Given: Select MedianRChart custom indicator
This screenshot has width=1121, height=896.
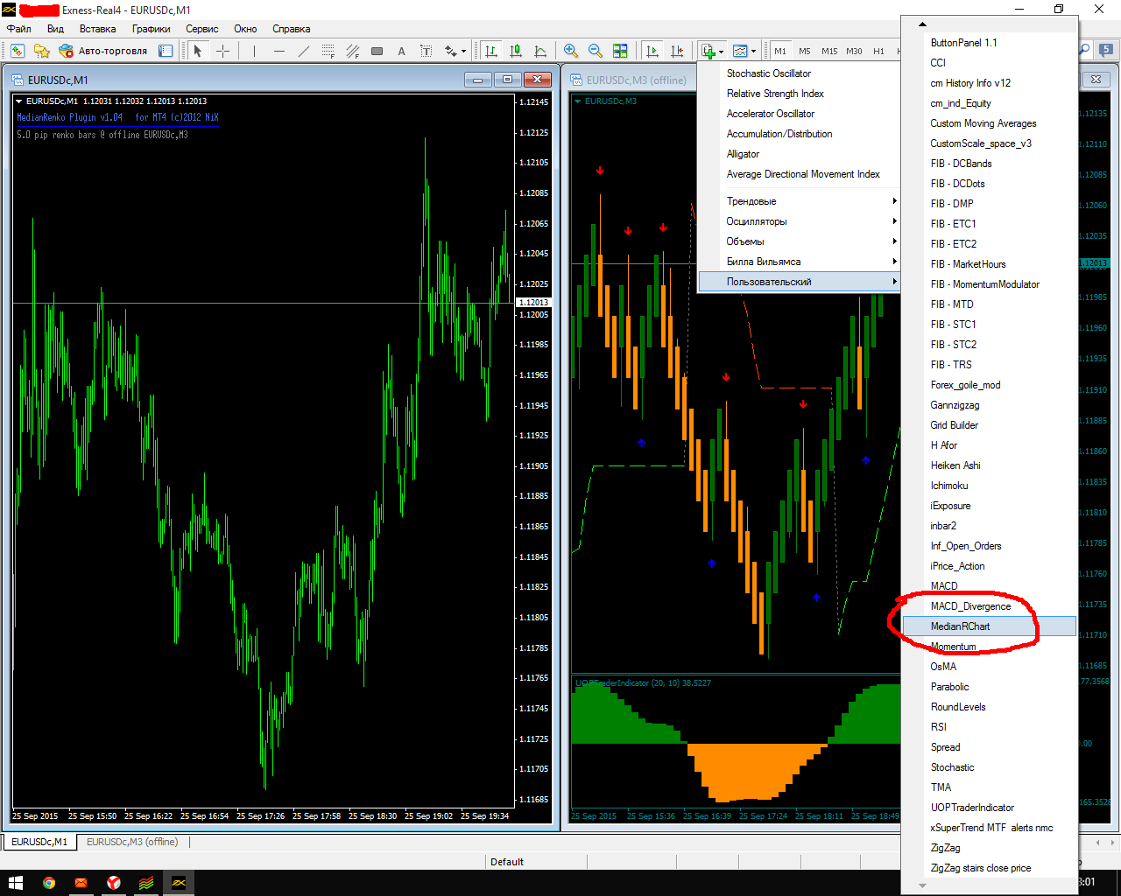Looking at the screenshot, I should pos(990,626).
